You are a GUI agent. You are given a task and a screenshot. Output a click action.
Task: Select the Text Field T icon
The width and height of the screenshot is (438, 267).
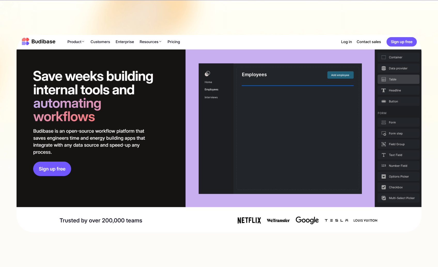click(384, 155)
